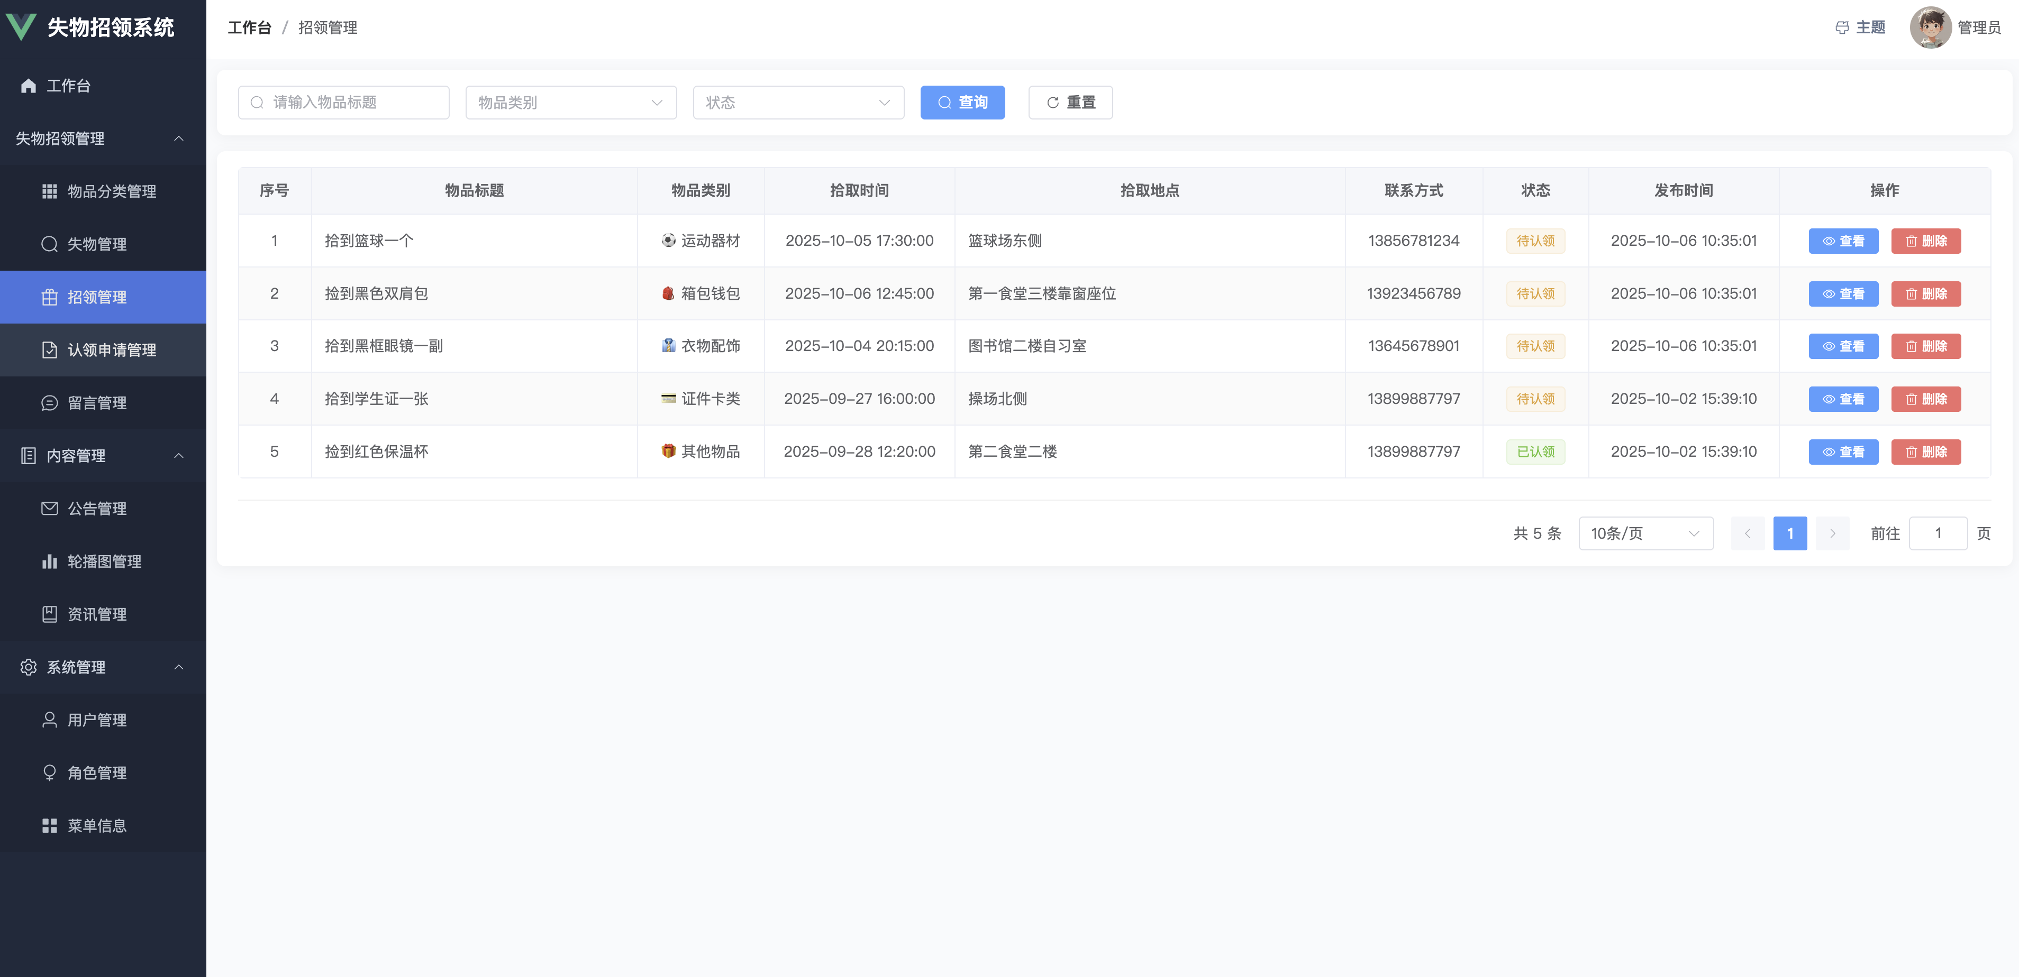
Task: Open the 状态 filter dropdown
Action: 798,103
